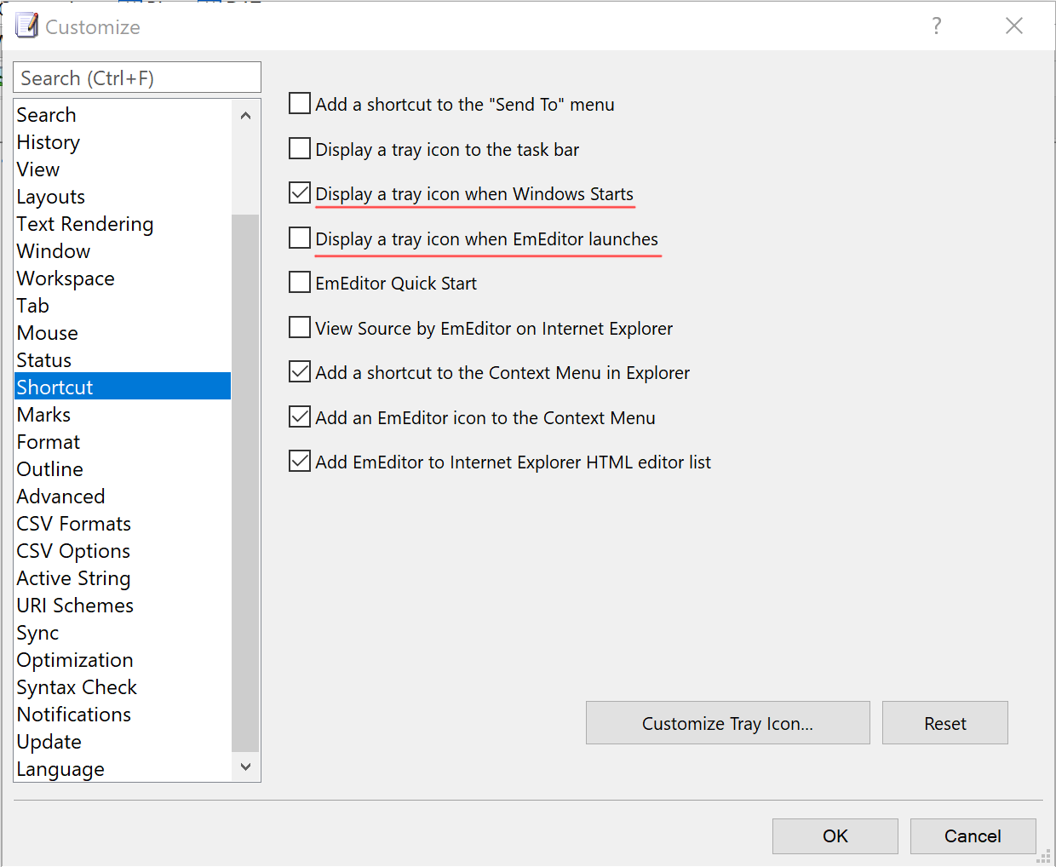Image resolution: width=1056 pixels, height=867 pixels.
Task: Select the Advanced category
Action: click(x=123, y=497)
